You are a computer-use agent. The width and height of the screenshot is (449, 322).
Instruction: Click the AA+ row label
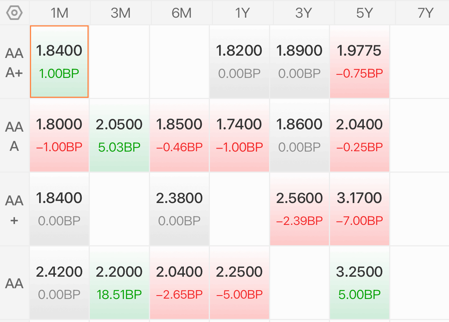[x=14, y=210]
